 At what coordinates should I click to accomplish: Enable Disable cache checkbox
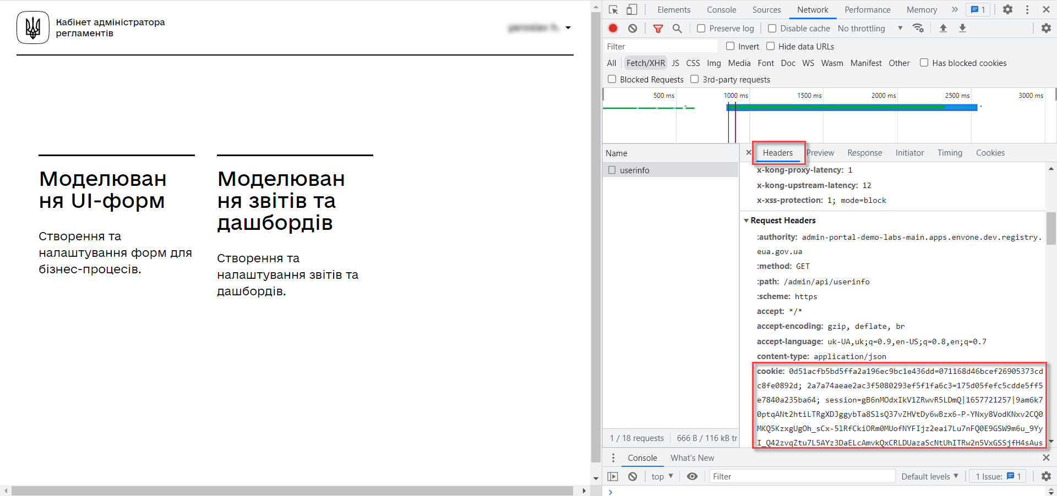pyautogui.click(x=772, y=29)
